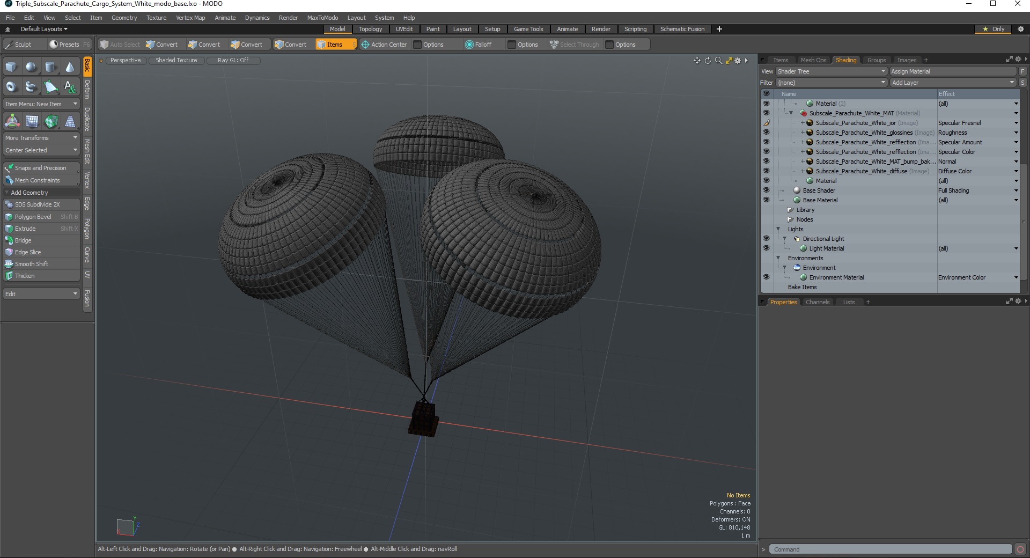The image size is (1030, 558).
Task: Click the green checkered cube icon
Action: 51,122
